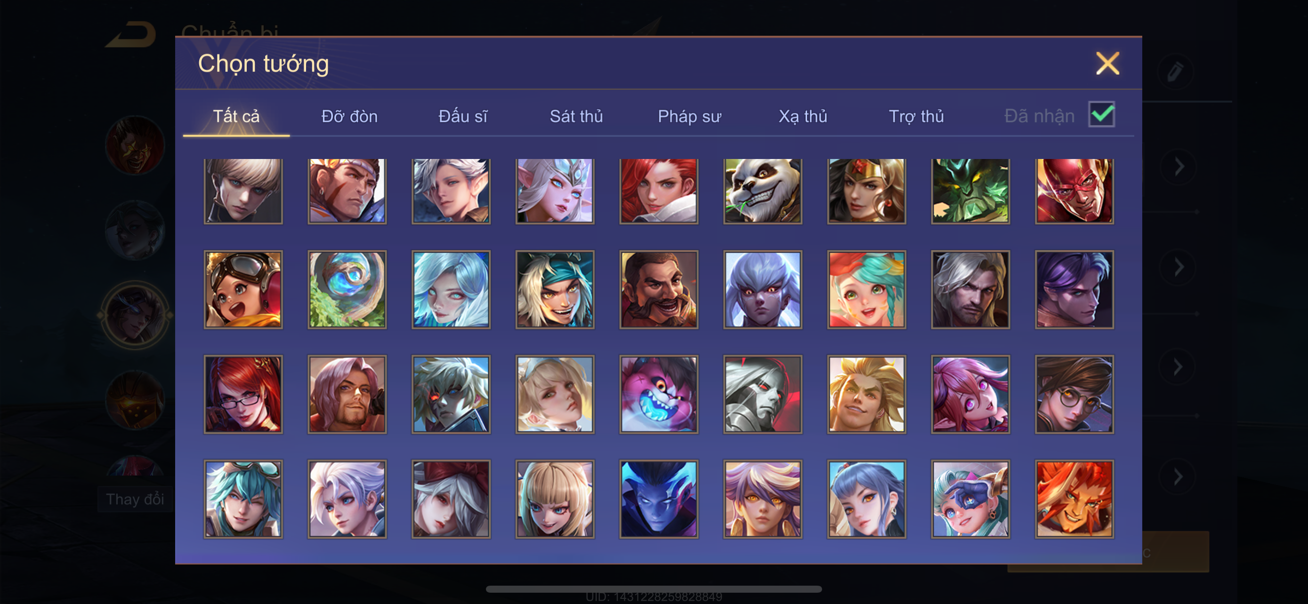The width and height of the screenshot is (1308, 604).
Task: Toggle the Đã nhận checkbox
Action: [x=1101, y=114]
